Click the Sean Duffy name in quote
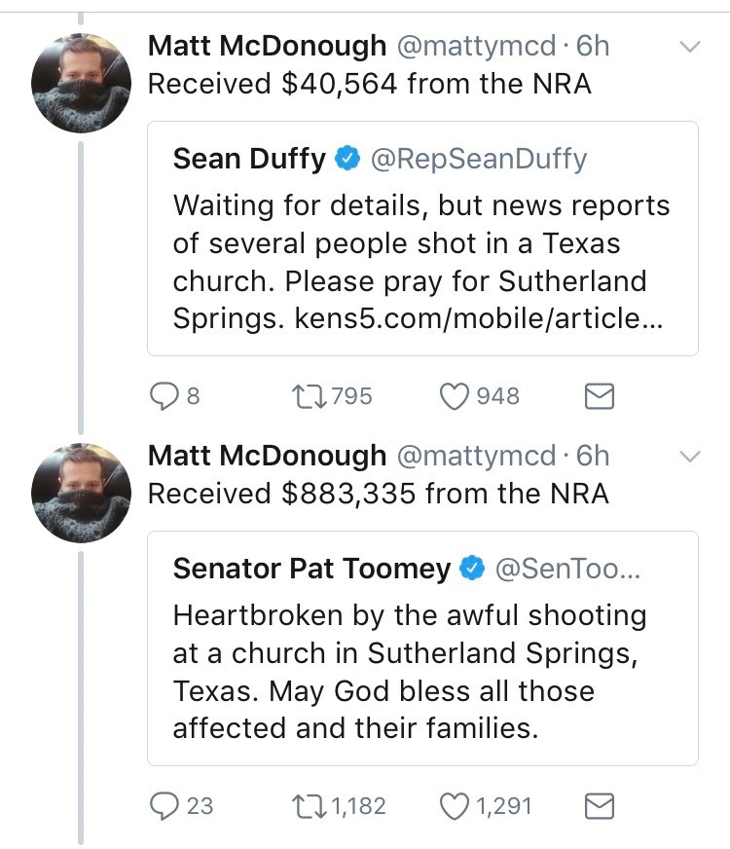Image resolution: width=730 pixels, height=849 pixels. click(x=249, y=159)
